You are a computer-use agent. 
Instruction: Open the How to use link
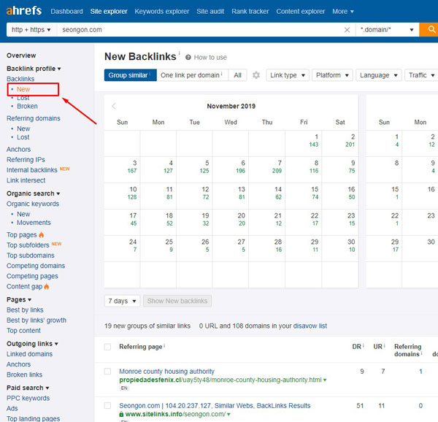coord(210,57)
